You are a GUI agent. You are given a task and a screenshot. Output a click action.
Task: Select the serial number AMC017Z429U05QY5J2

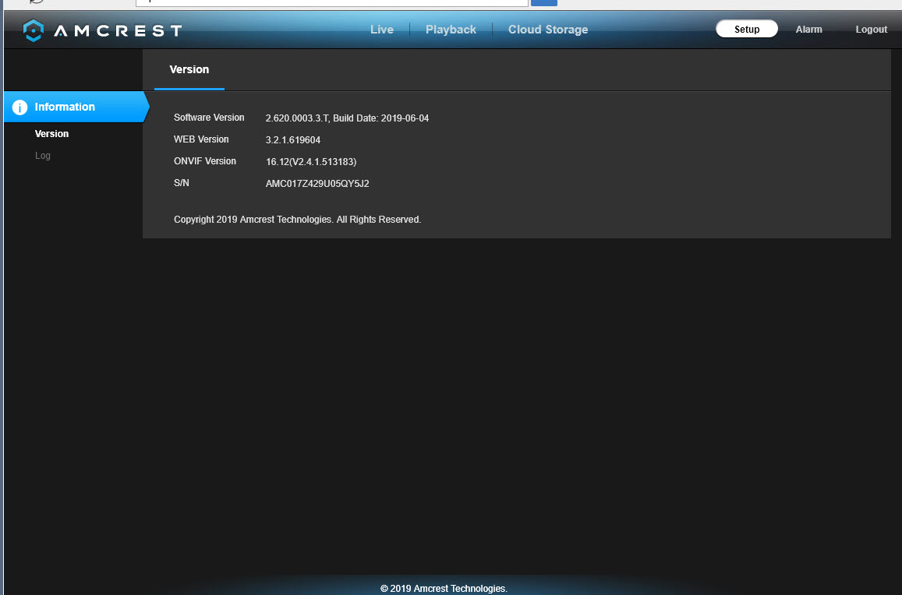point(317,184)
